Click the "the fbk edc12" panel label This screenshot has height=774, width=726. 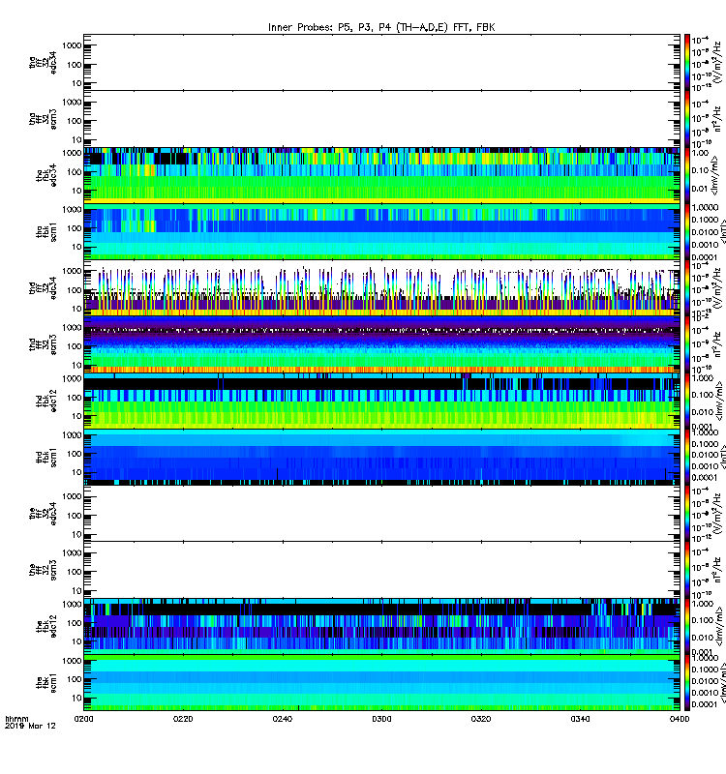pyautogui.click(x=46, y=626)
